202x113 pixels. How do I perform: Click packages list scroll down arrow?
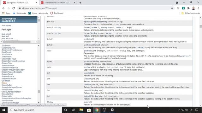[39, 39]
